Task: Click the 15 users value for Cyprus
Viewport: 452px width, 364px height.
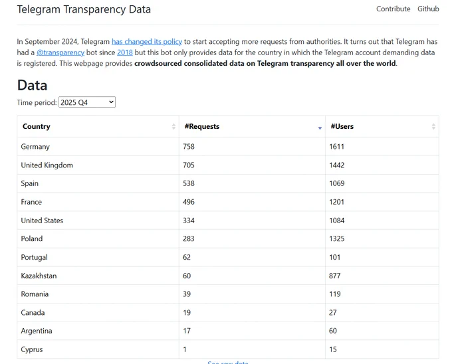Action: [x=332, y=349]
